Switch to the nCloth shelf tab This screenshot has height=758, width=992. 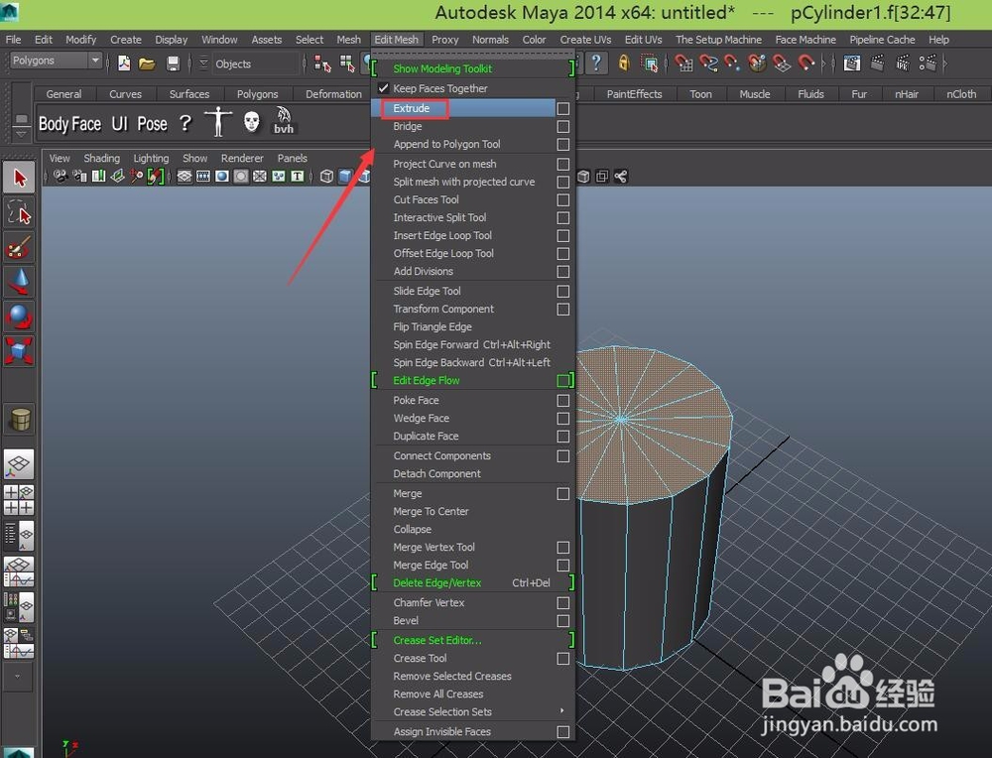pyautogui.click(x=961, y=93)
